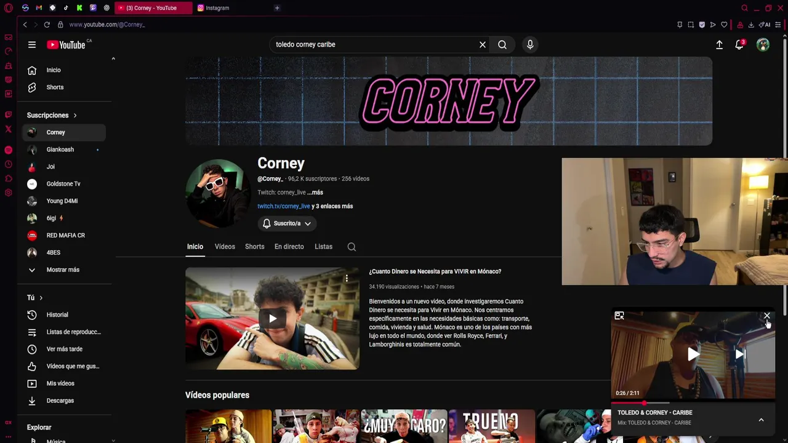The width and height of the screenshot is (788, 443).
Task: Open the twitch.tv/corney_live link
Action: point(283,206)
